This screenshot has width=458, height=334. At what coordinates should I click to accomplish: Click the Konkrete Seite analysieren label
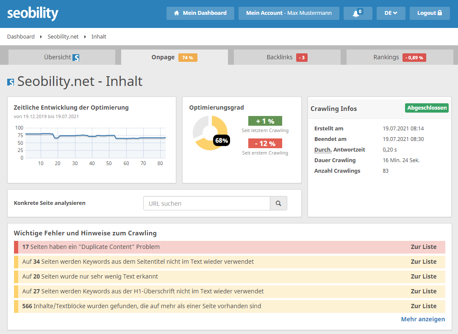(x=50, y=203)
